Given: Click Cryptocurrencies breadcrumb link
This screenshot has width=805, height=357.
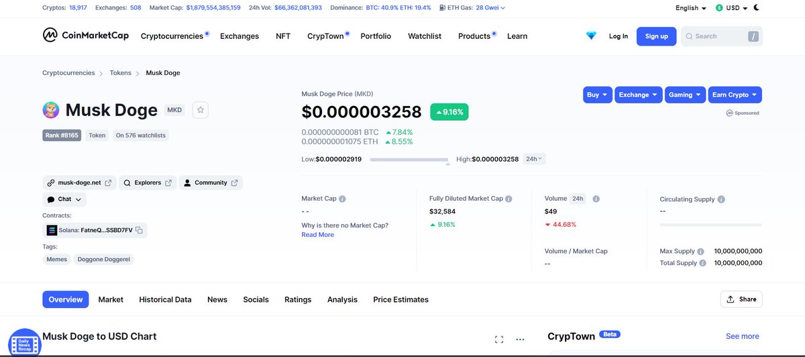Looking at the screenshot, I should click(x=68, y=72).
